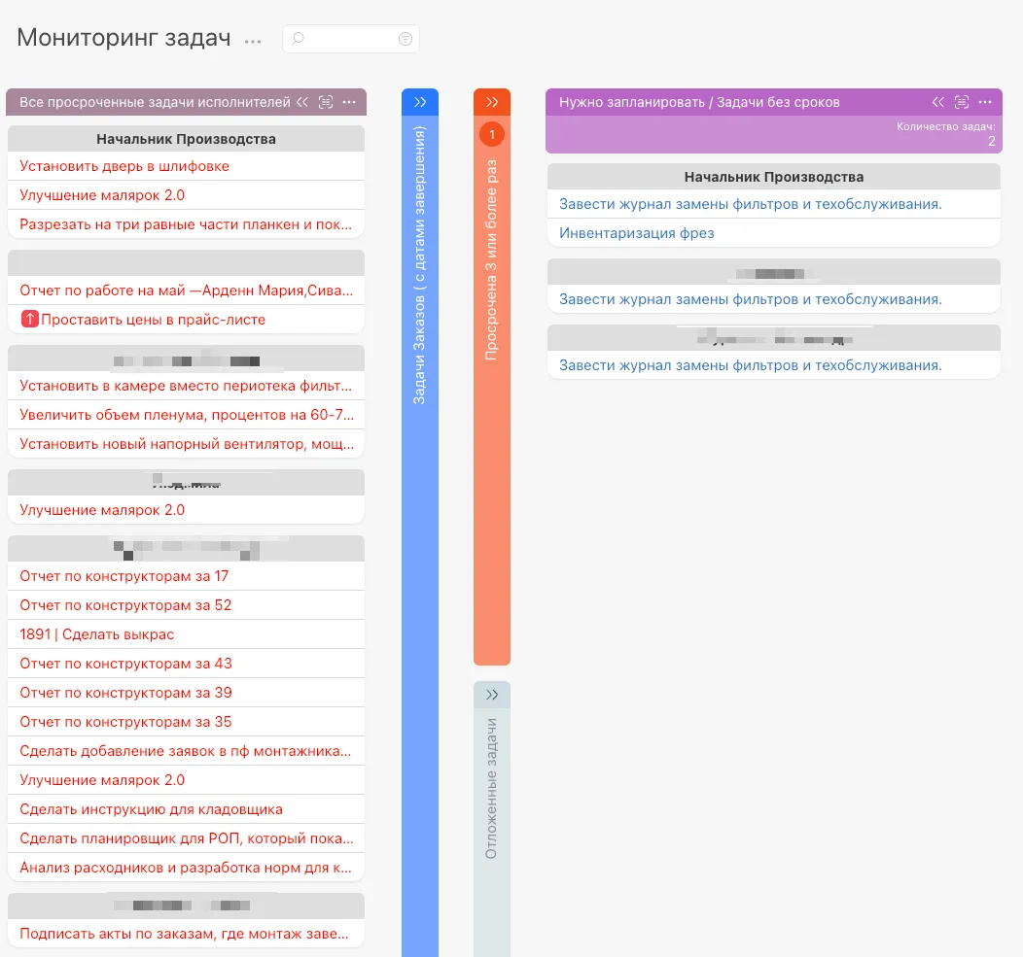Expand the blue Задачи Заказов column
The height and width of the screenshot is (957, 1023).
coord(420,102)
